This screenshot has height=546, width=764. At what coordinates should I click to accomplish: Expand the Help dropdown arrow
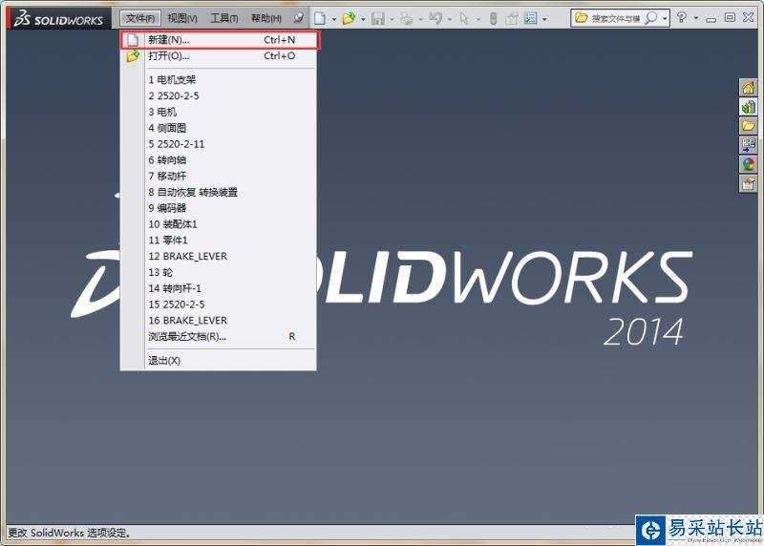pos(696,18)
